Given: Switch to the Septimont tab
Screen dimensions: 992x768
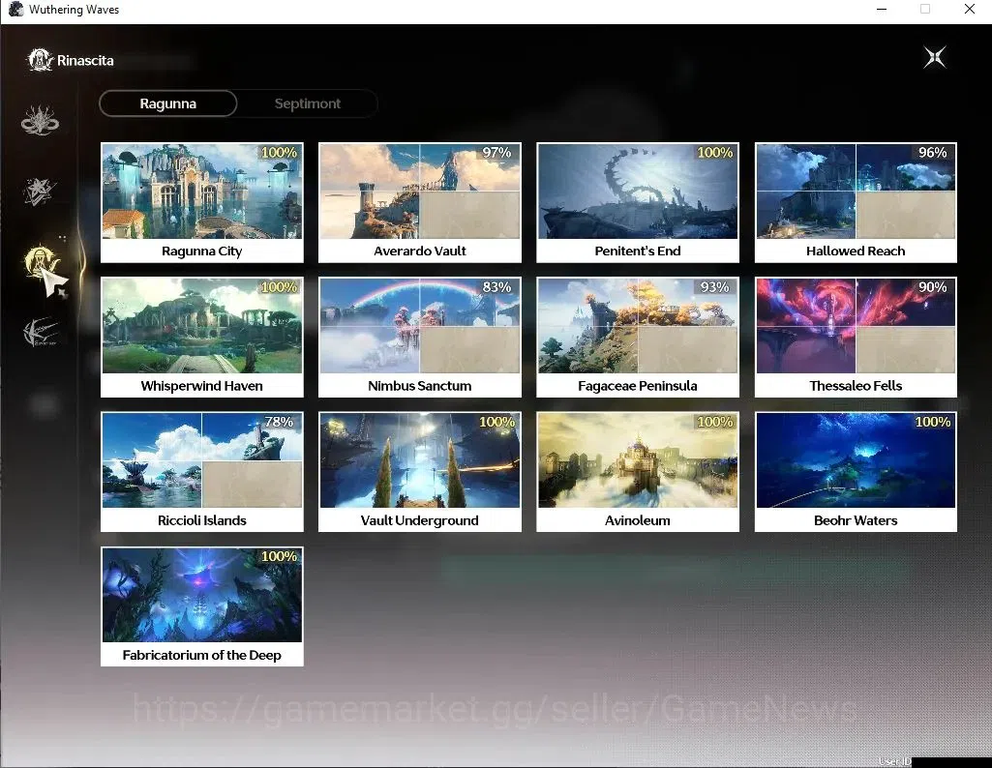Looking at the screenshot, I should tap(308, 103).
